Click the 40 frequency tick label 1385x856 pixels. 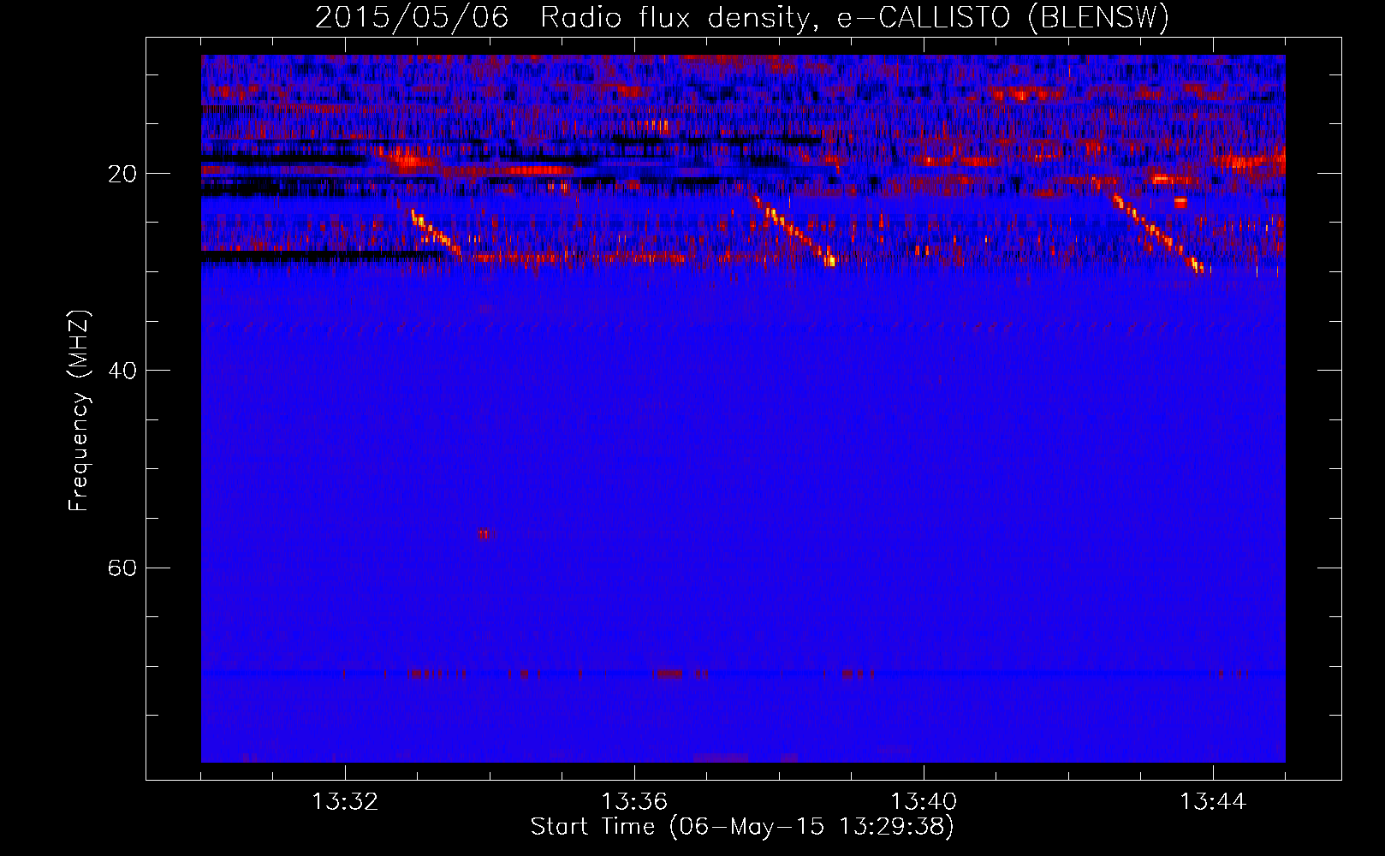pos(122,371)
